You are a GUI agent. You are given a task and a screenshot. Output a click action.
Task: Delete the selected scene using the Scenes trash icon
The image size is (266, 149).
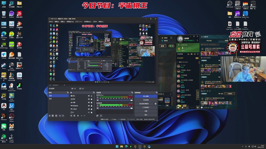53,116
